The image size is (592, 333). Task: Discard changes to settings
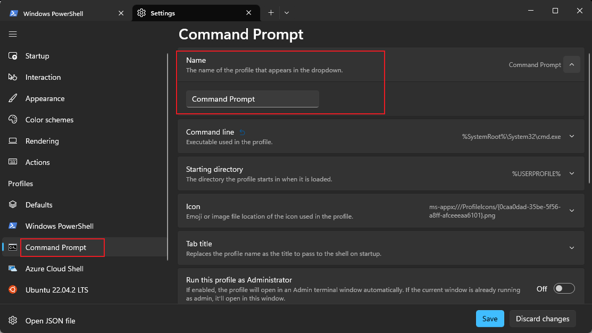point(543,319)
